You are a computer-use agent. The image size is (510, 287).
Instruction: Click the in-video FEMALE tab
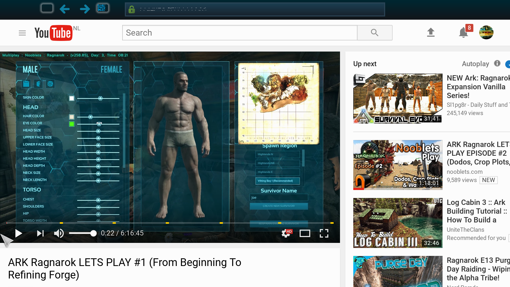tap(111, 70)
